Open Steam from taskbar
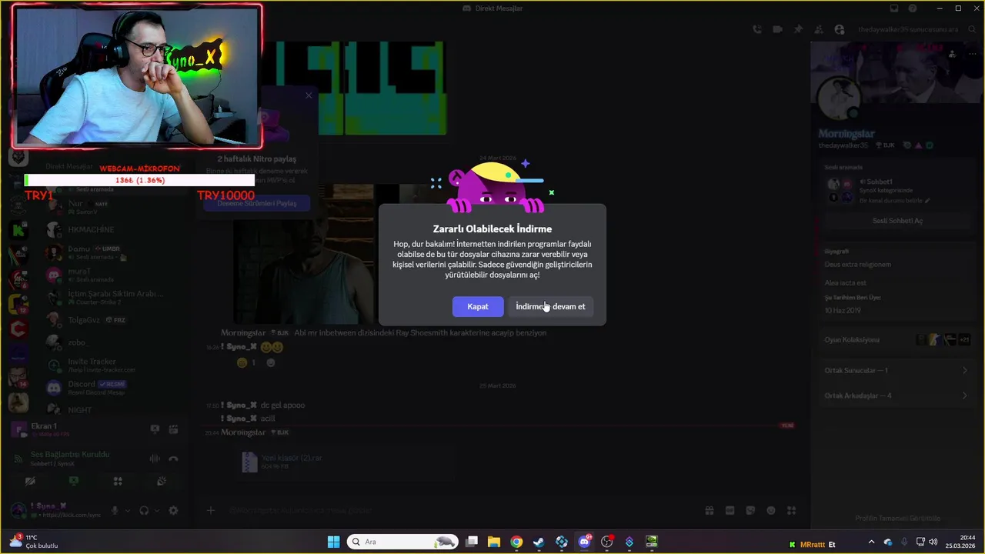Viewport: 985px width, 554px height. [539, 542]
